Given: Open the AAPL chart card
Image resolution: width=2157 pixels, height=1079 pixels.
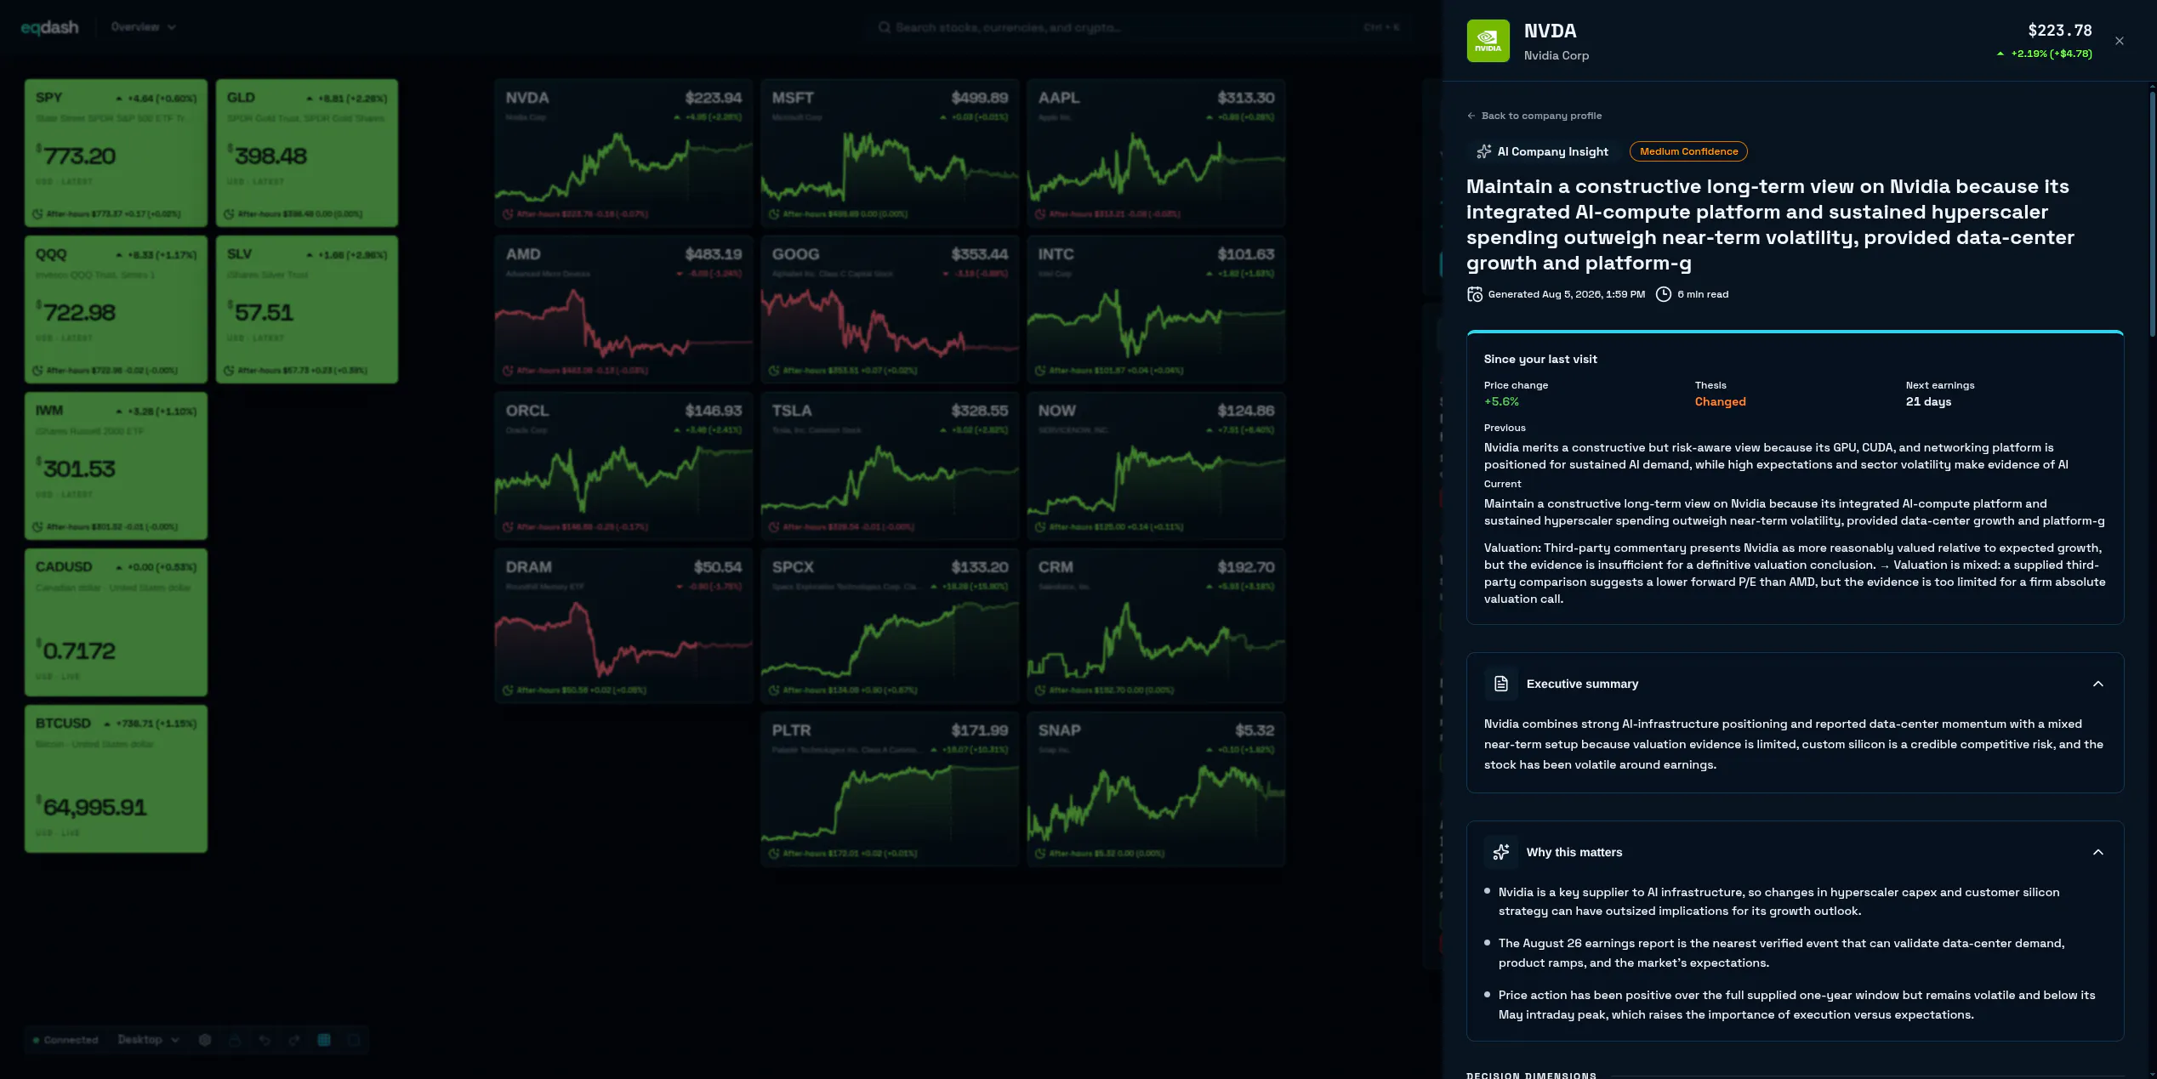Looking at the screenshot, I should point(1156,153).
